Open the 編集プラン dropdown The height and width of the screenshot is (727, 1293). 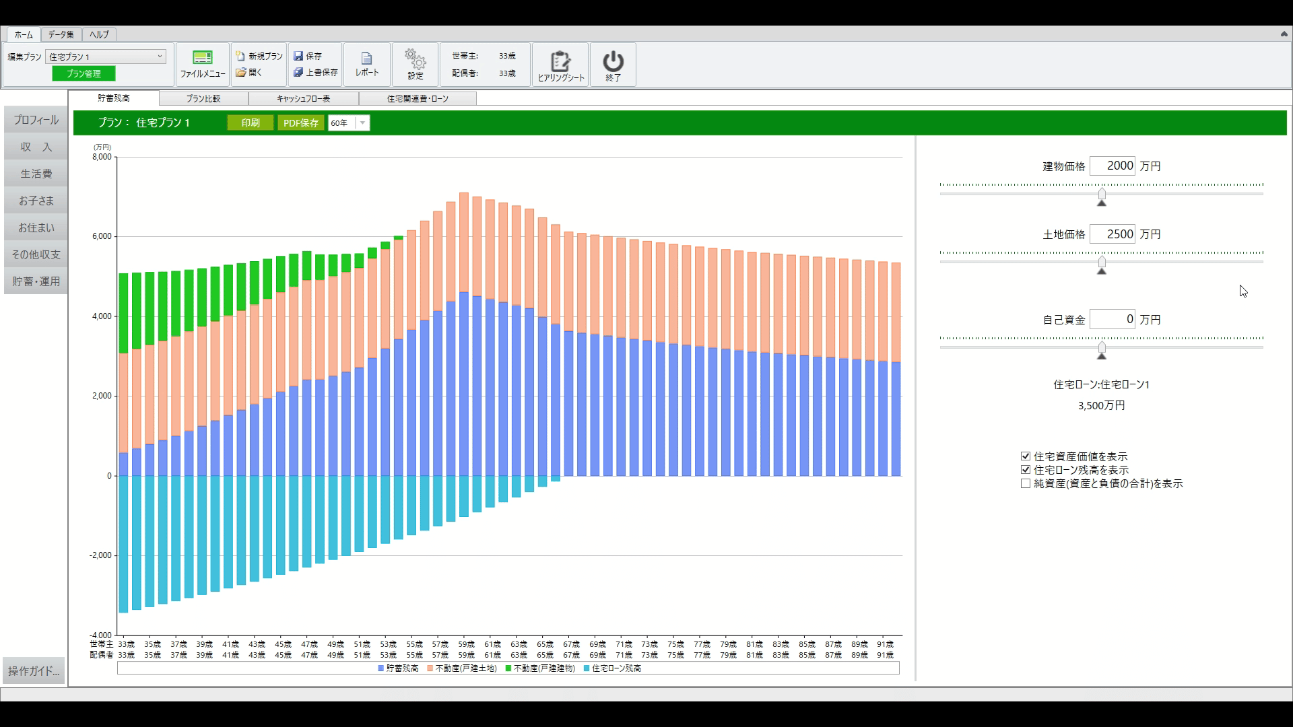coord(160,57)
